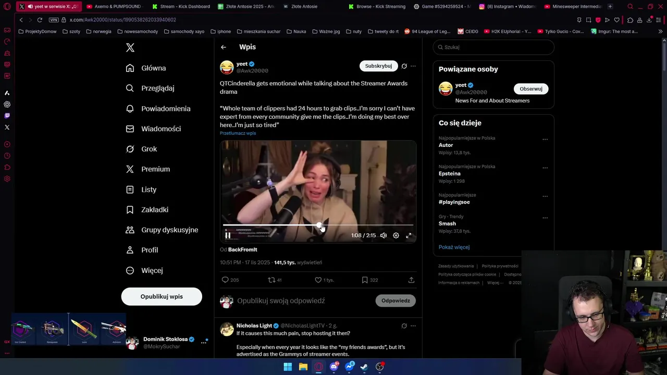667x375 pixels.
Task: Click the Subskrybuj button
Action: point(378,66)
